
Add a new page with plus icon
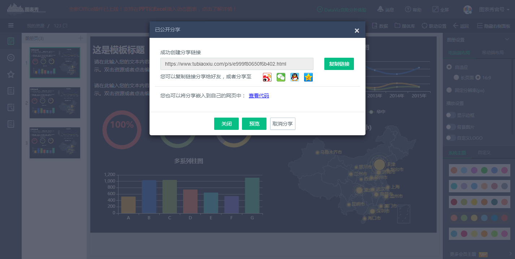coord(81,38)
